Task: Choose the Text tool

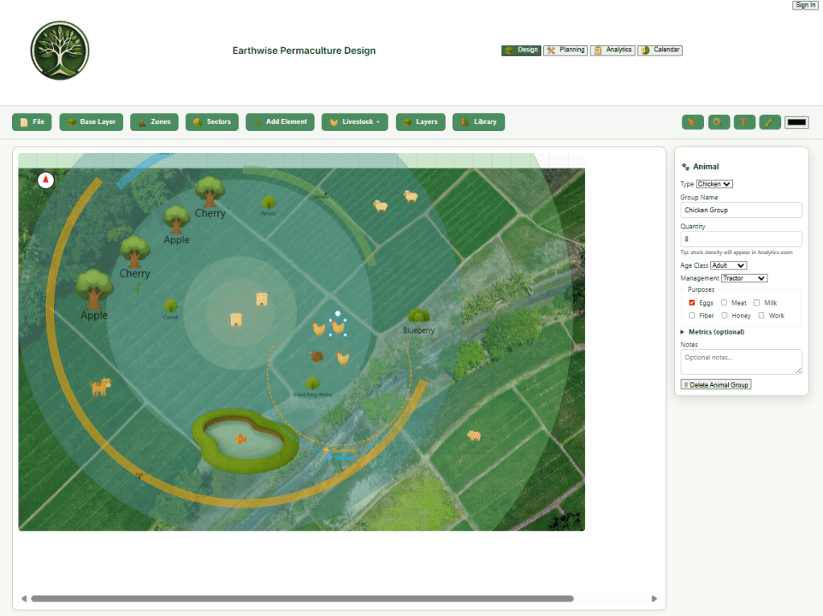Action: point(744,122)
